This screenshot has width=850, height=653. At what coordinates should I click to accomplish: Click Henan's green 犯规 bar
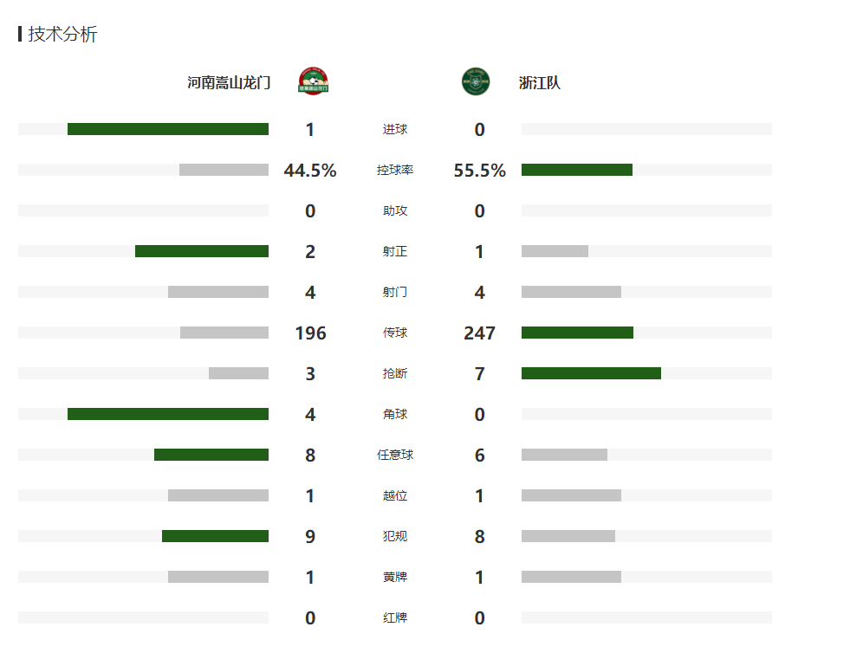215,536
